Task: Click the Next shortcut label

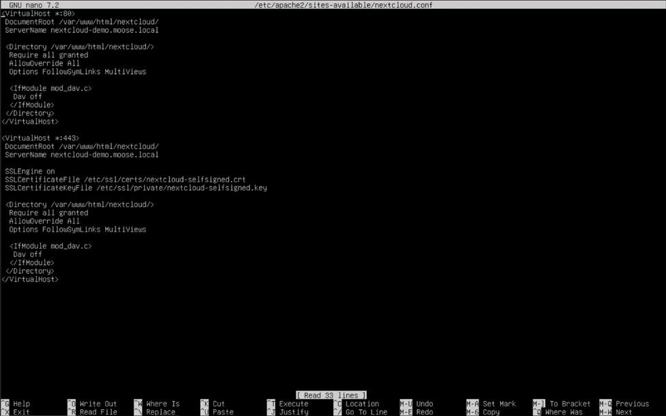Action: click(x=624, y=412)
